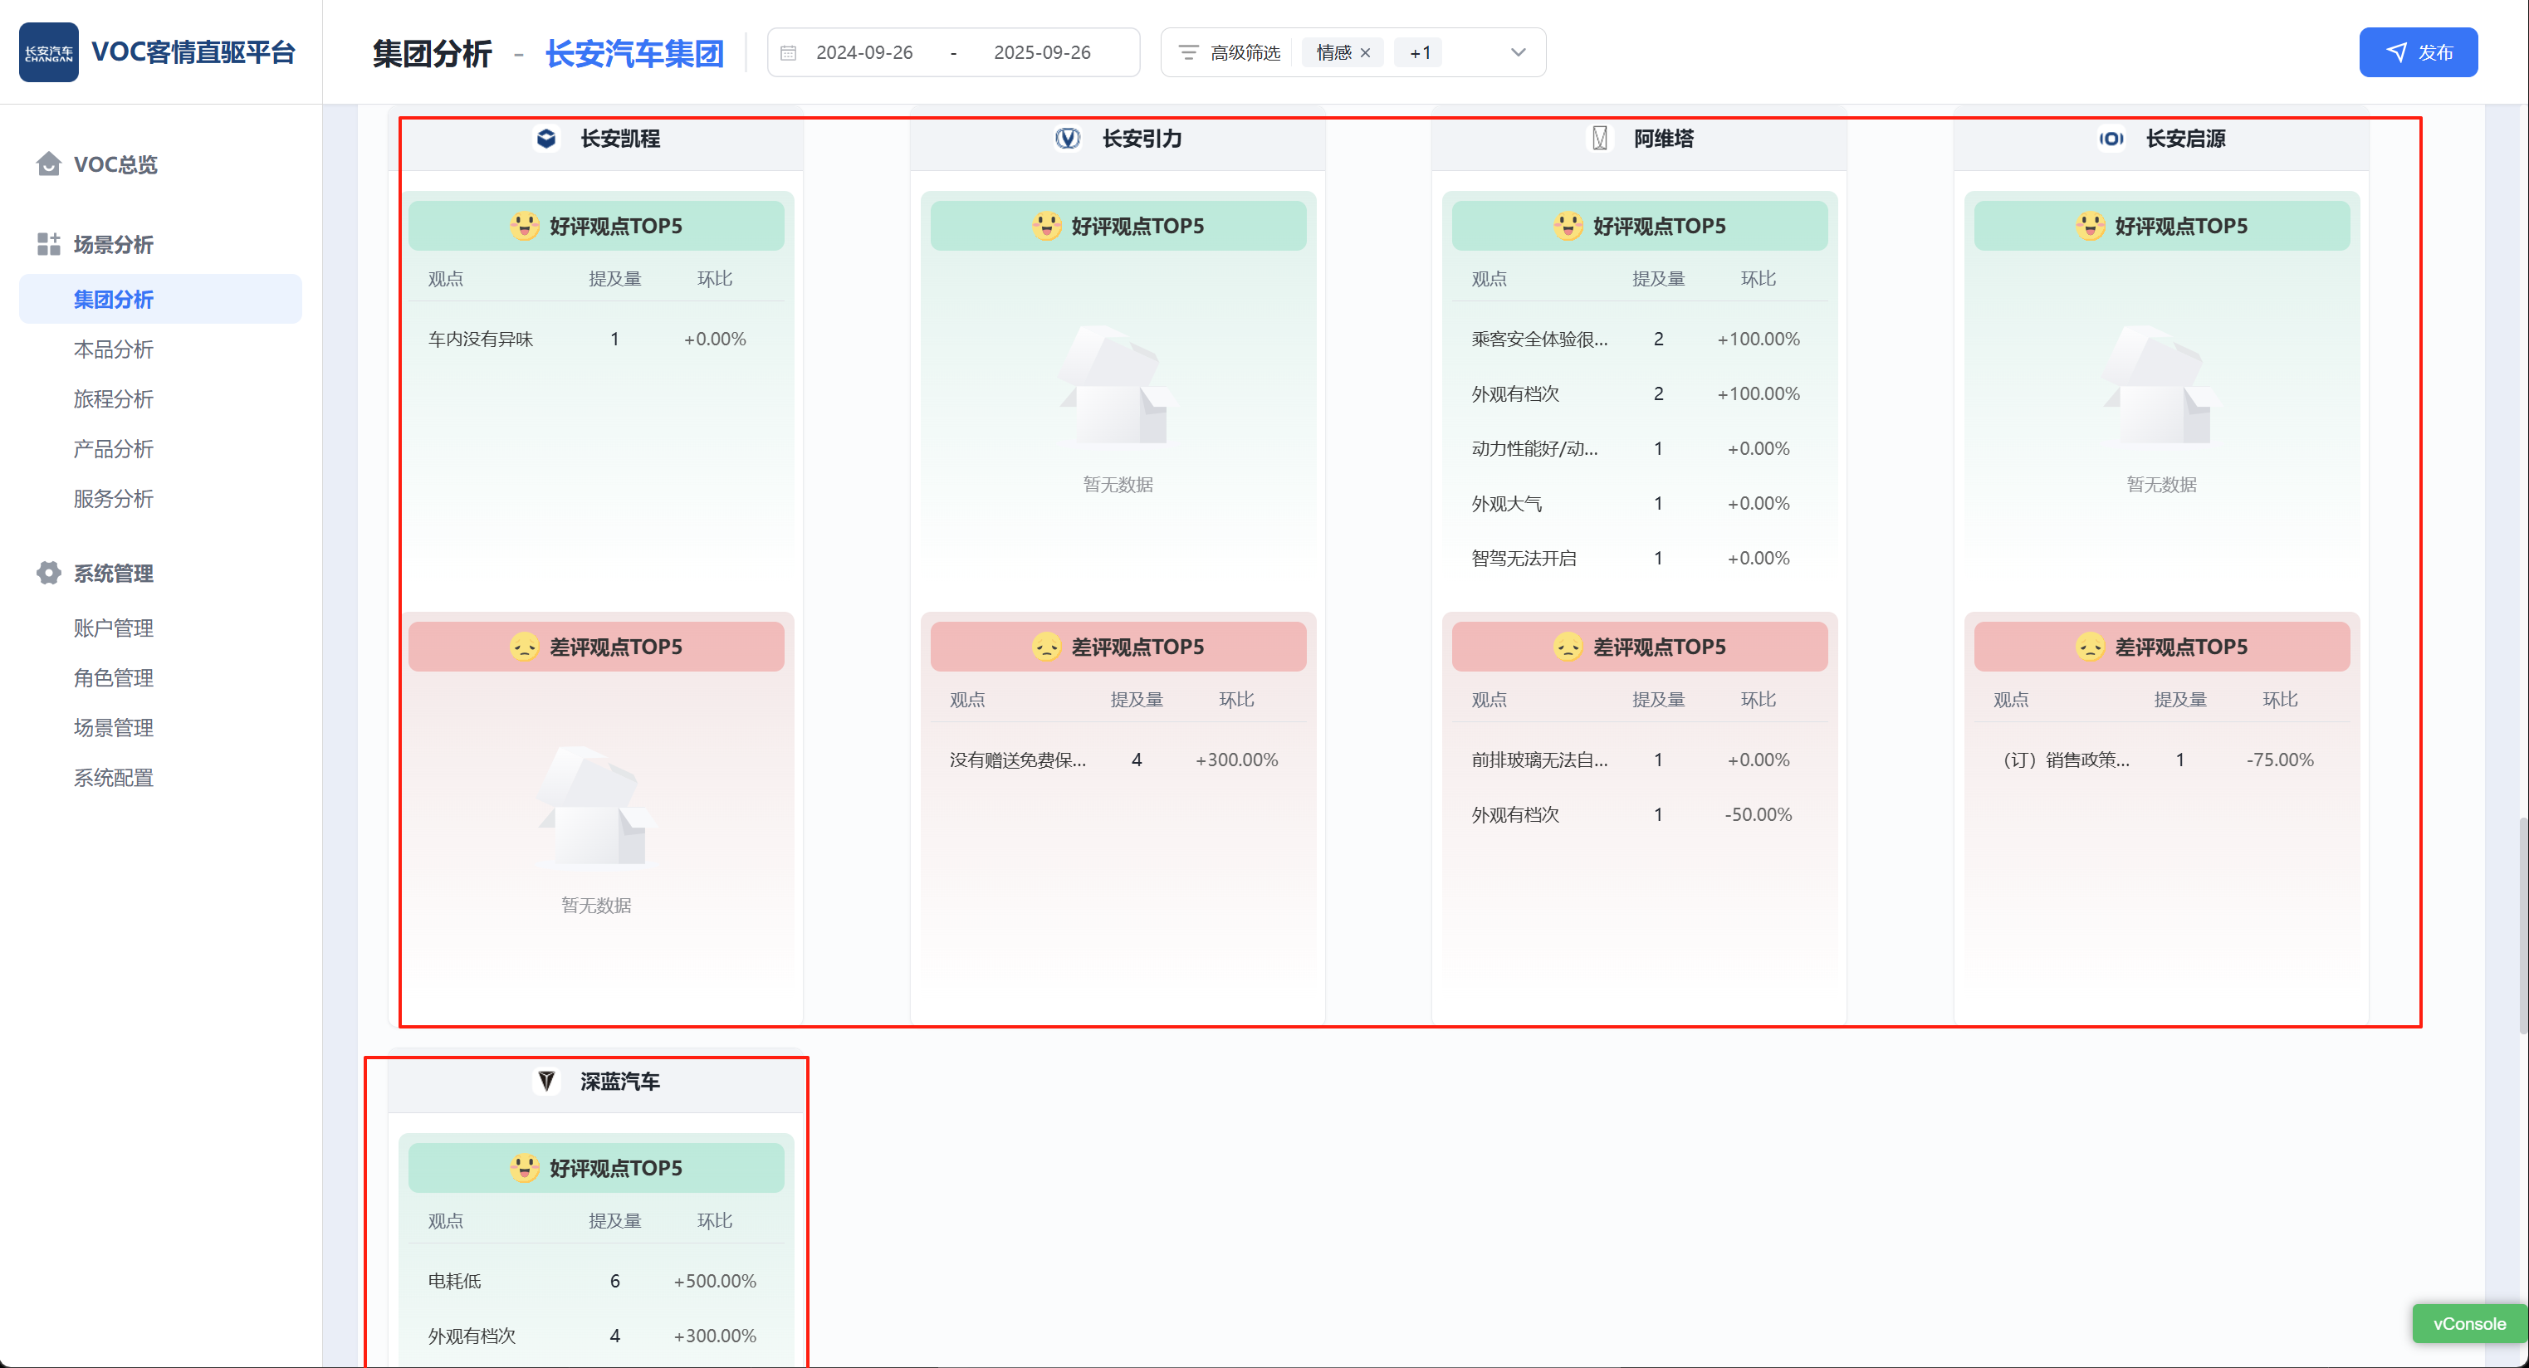Click the 深蓝汽车 brand logo
The width and height of the screenshot is (2529, 1368).
[x=547, y=1082]
